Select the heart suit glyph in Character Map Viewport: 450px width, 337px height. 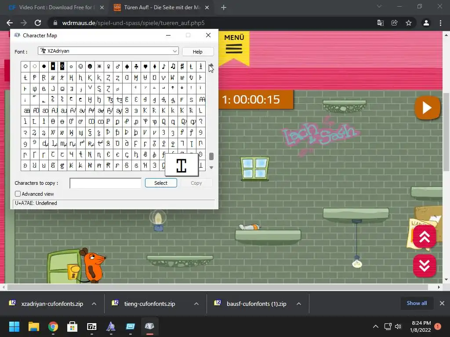click(x=145, y=67)
